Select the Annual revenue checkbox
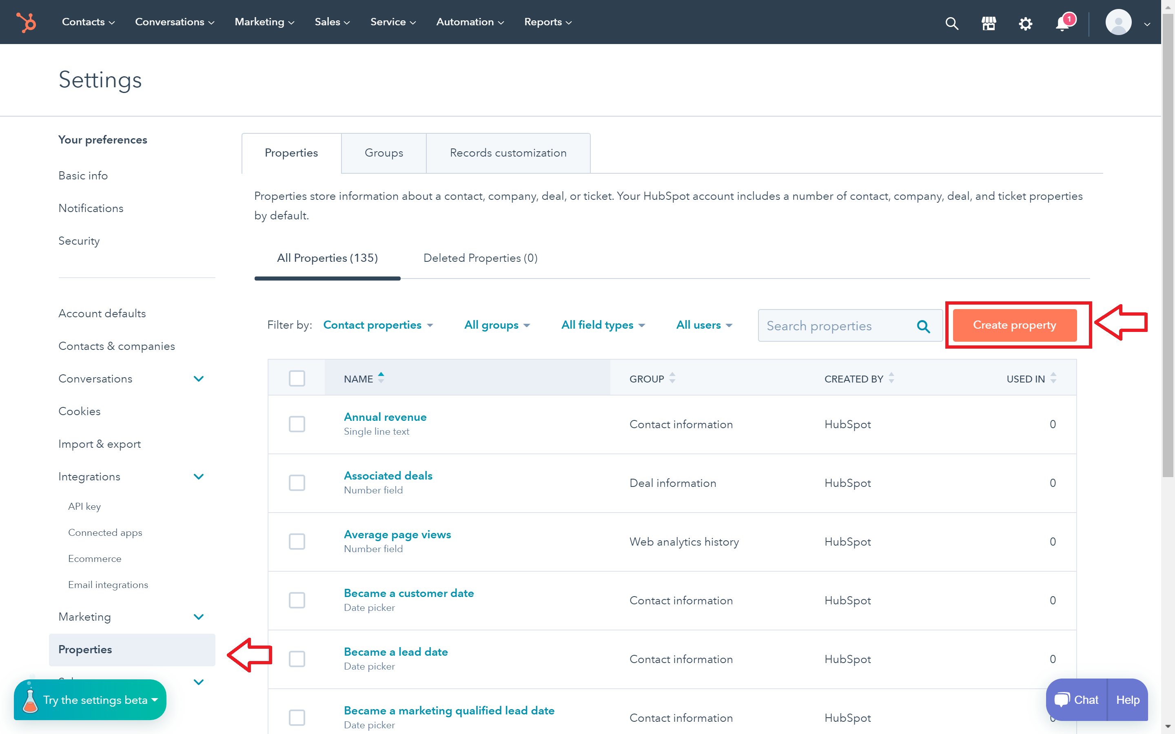 pos(297,424)
